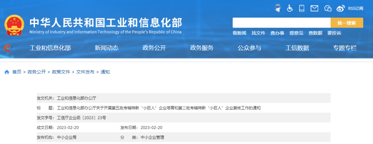The height and width of the screenshot is (144, 373).
Task: Click the breadcrumb home icon
Action: click(x=7, y=72)
